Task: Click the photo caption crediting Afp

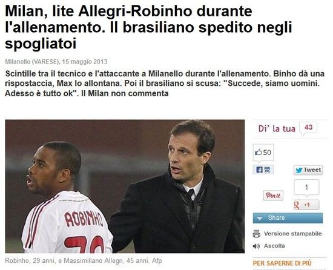Action: (84, 260)
